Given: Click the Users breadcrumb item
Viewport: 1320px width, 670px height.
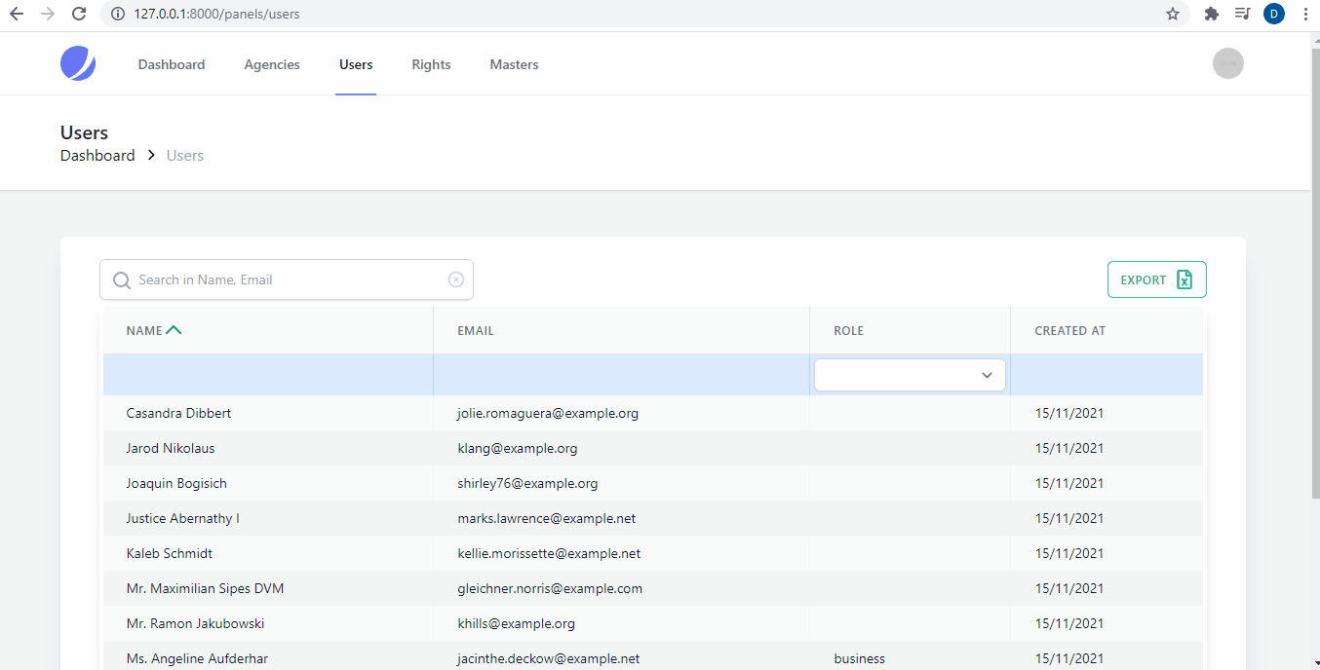Looking at the screenshot, I should pos(185,156).
